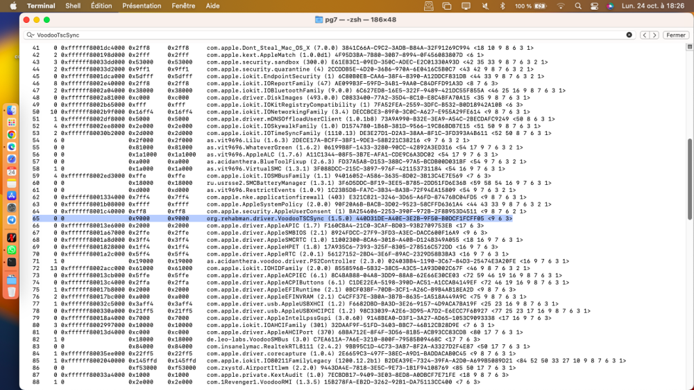Open the Édition menu
Viewport: 694px width, 390px height.
[101, 6]
